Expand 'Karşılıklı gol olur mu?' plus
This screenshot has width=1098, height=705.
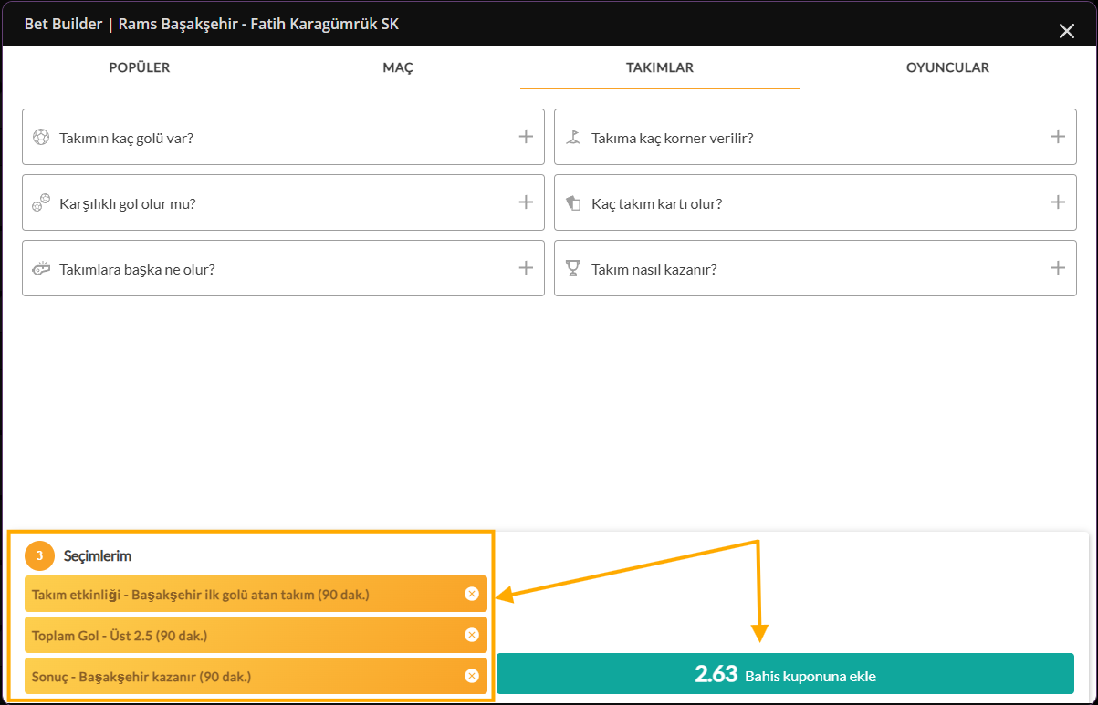526,202
